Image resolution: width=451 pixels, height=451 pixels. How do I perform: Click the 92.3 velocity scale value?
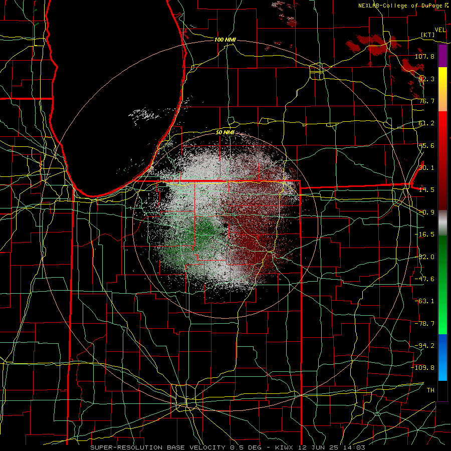426,79
